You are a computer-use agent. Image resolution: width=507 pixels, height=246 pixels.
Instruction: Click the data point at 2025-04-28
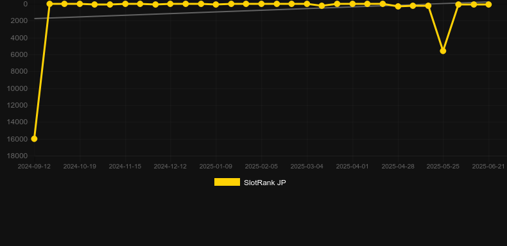click(398, 6)
